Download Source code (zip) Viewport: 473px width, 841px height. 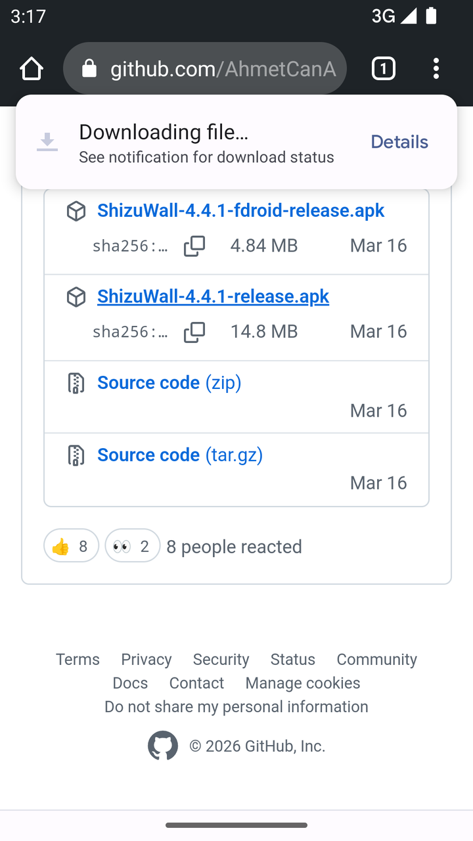(169, 382)
